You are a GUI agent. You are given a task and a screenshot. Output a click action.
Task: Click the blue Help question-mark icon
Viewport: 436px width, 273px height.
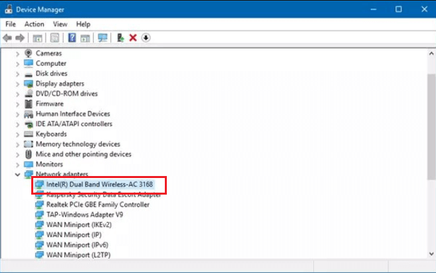coord(72,38)
